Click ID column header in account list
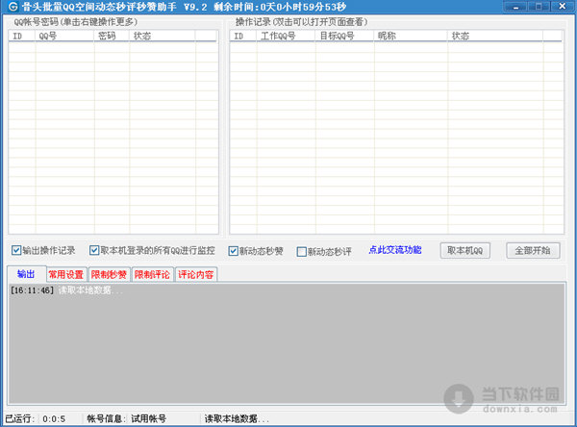577x427 pixels. [x=22, y=36]
